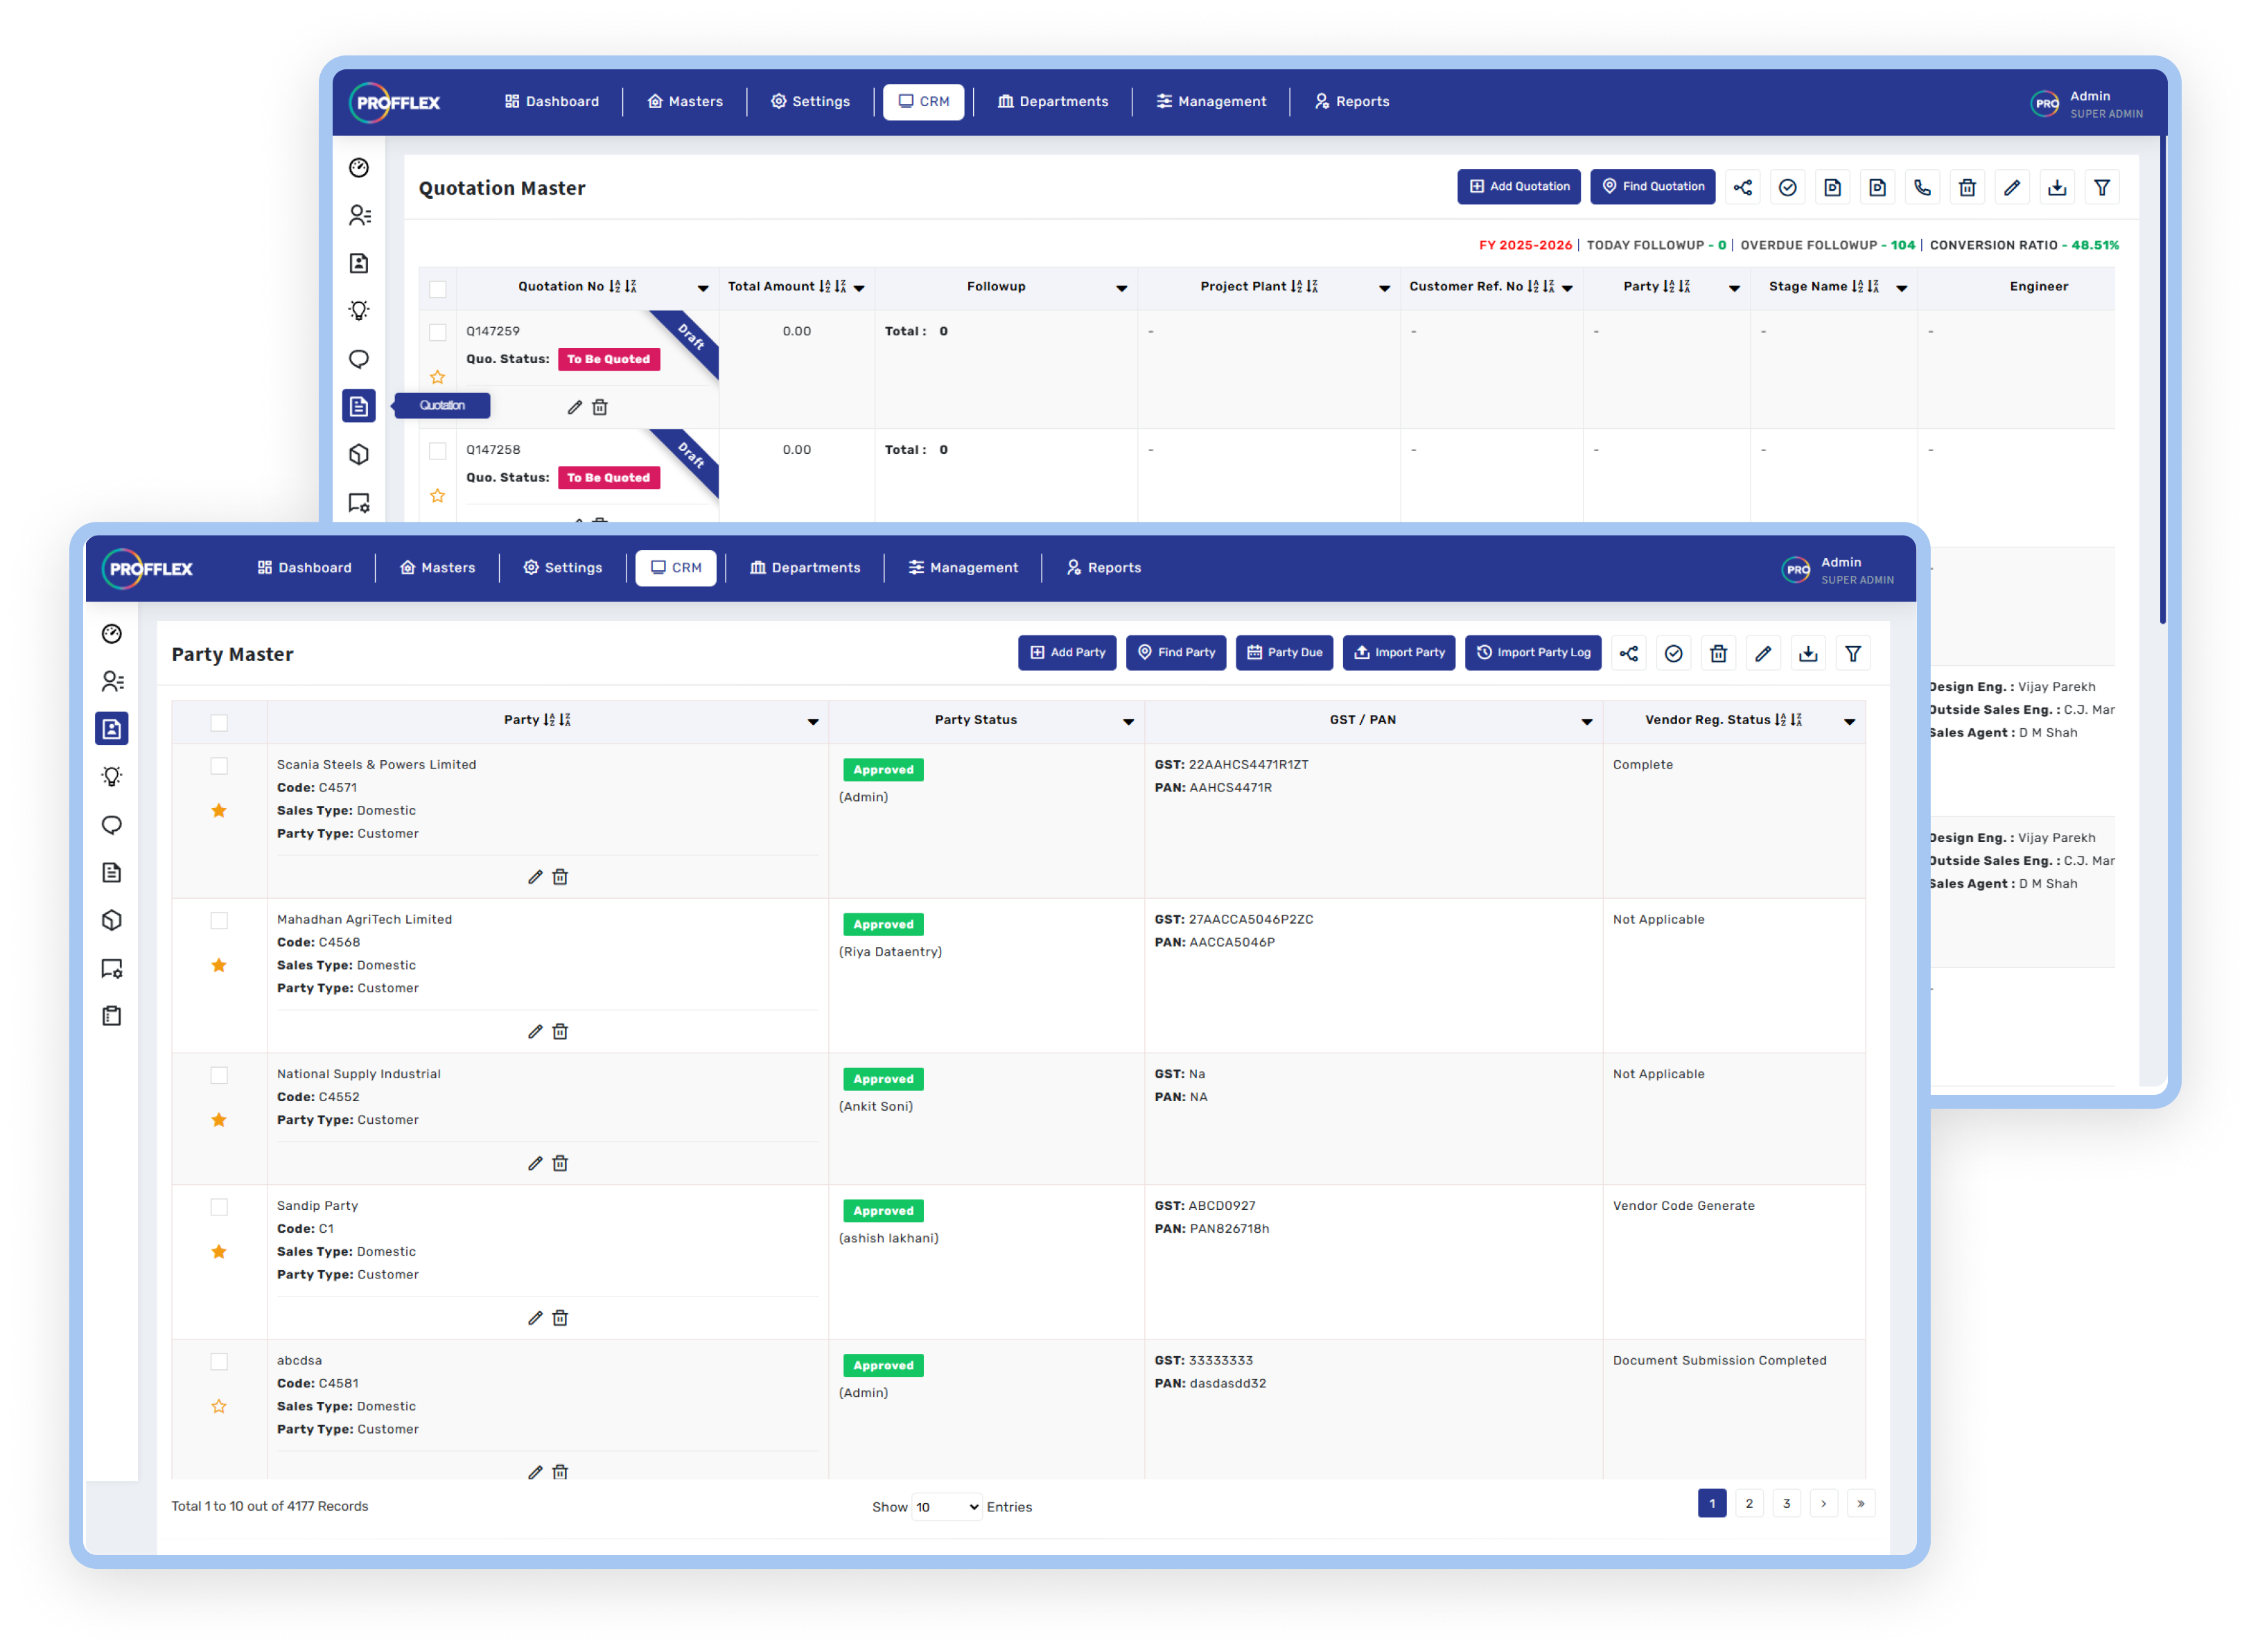Toggle favorite star for abcdsa party
Screen dimensions: 2251x1652
click(219, 1406)
